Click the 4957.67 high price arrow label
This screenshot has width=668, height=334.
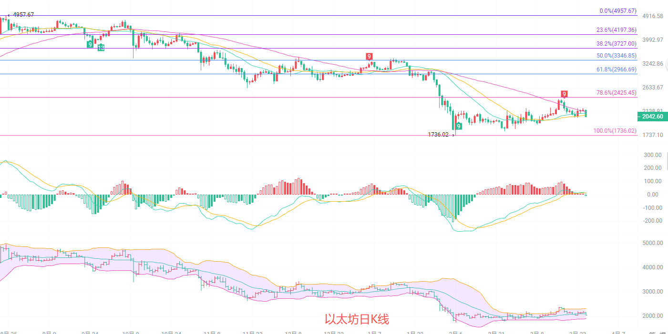[x=21, y=15]
